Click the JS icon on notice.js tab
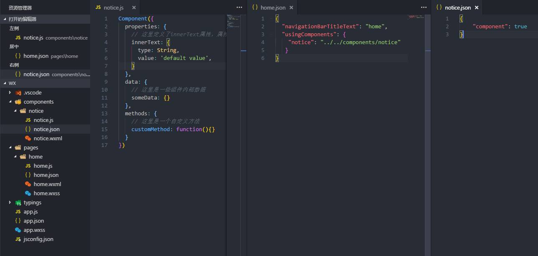Image resolution: width=538 pixels, height=256 pixels. pos(98,7)
